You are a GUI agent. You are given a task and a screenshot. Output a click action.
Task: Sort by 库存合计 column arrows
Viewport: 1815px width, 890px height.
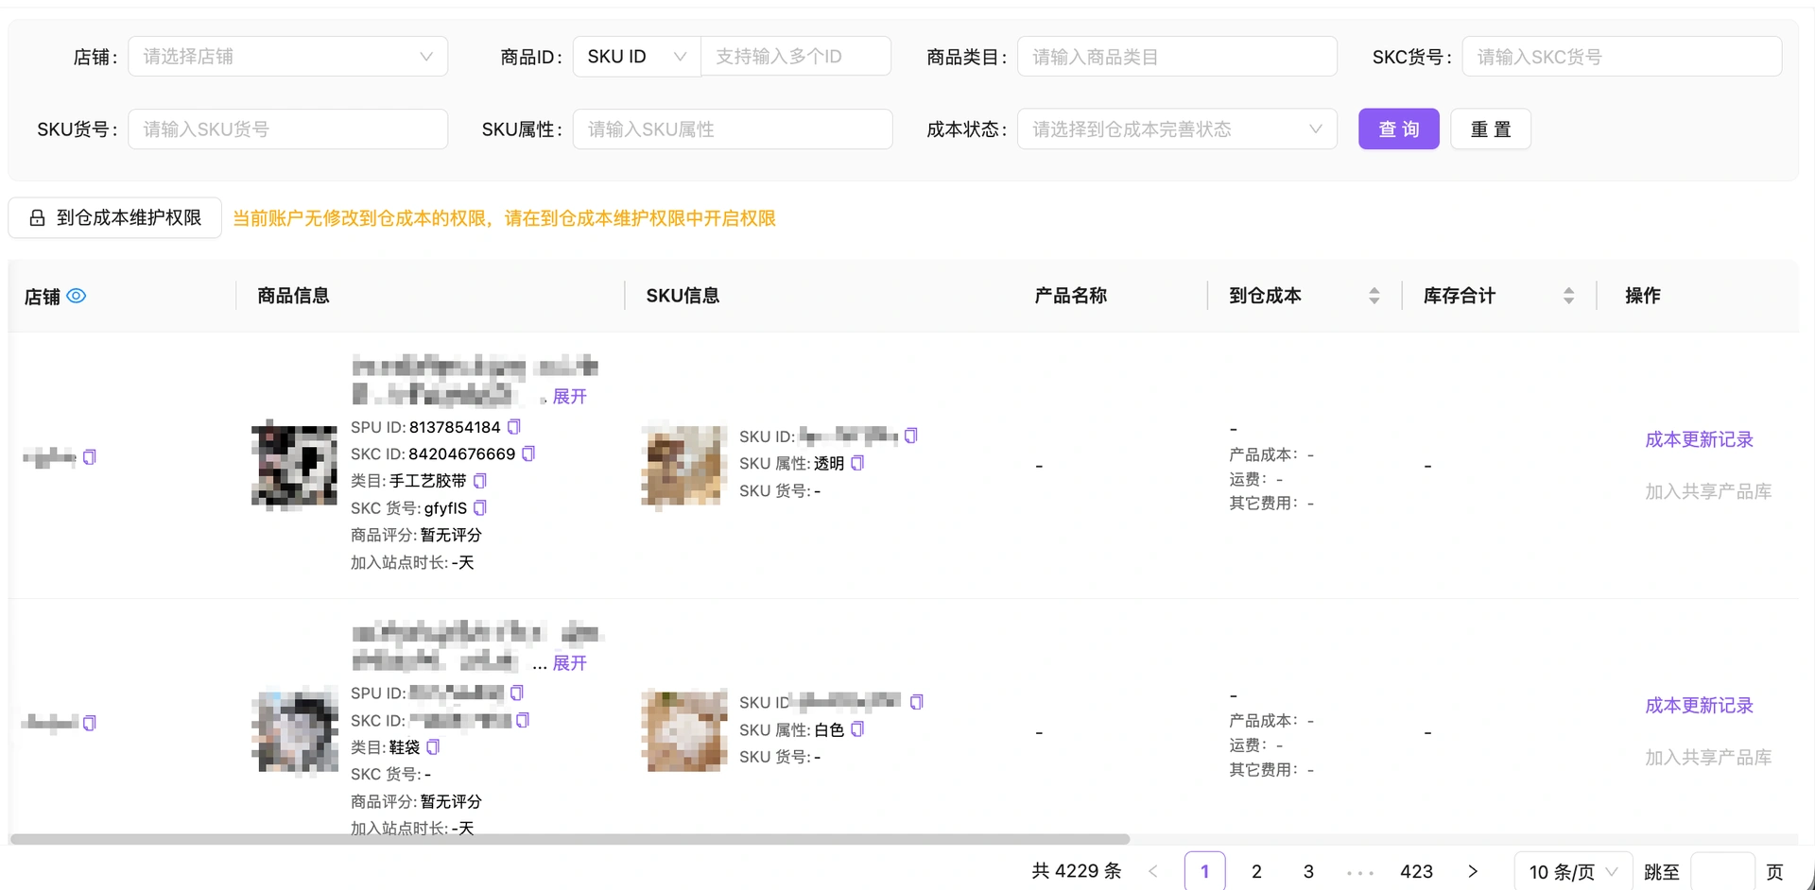pyautogui.click(x=1568, y=296)
